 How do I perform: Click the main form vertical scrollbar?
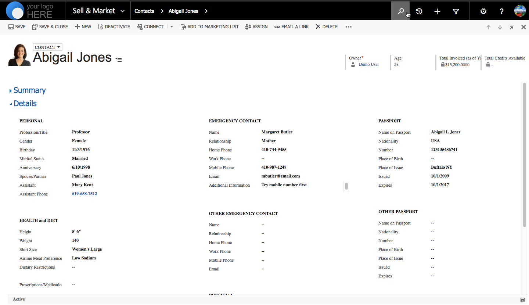(524, 154)
